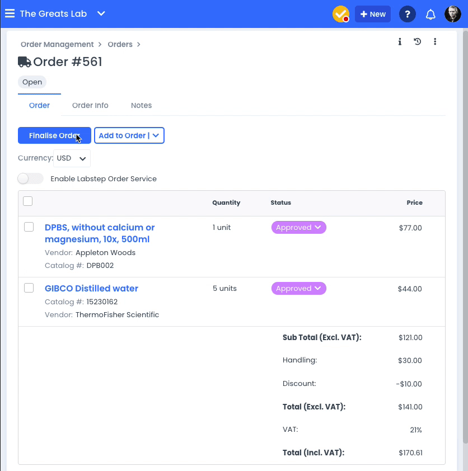468x471 pixels.
Task: Open the activity history clock icon
Action: pos(417,41)
